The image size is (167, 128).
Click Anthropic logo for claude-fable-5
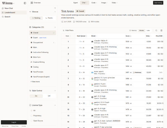click(x=92, y=42)
